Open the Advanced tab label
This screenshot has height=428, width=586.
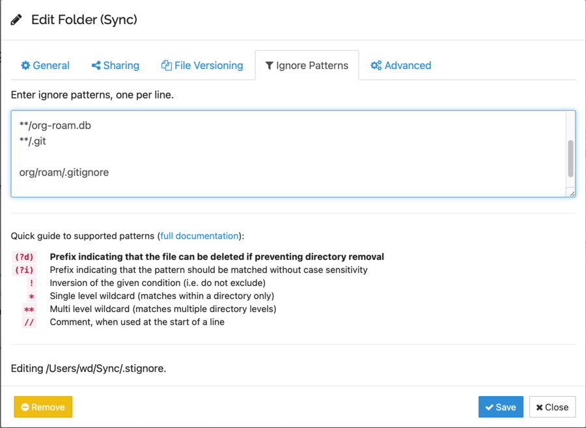click(408, 66)
